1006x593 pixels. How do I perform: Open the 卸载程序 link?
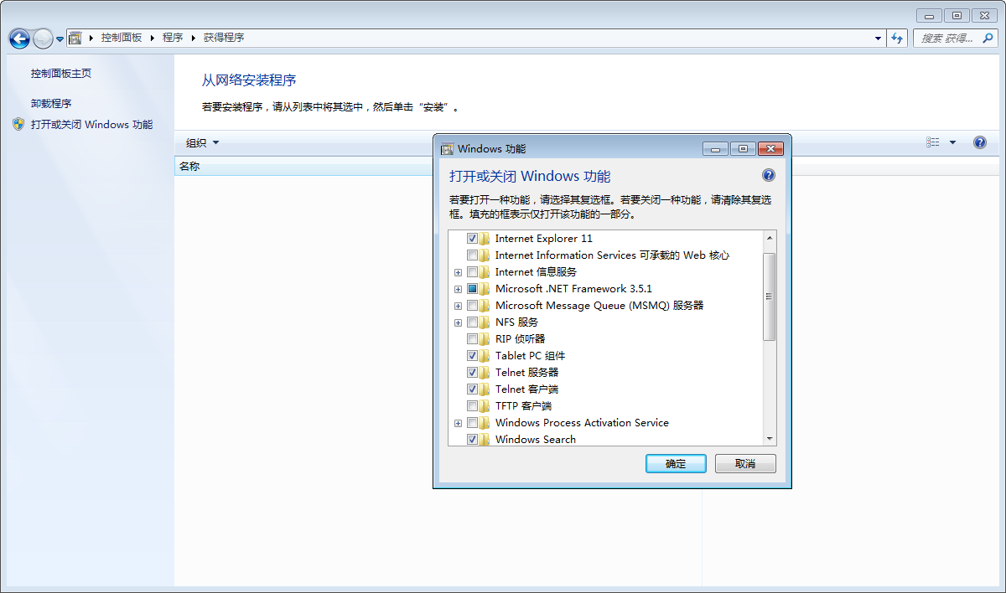51,104
